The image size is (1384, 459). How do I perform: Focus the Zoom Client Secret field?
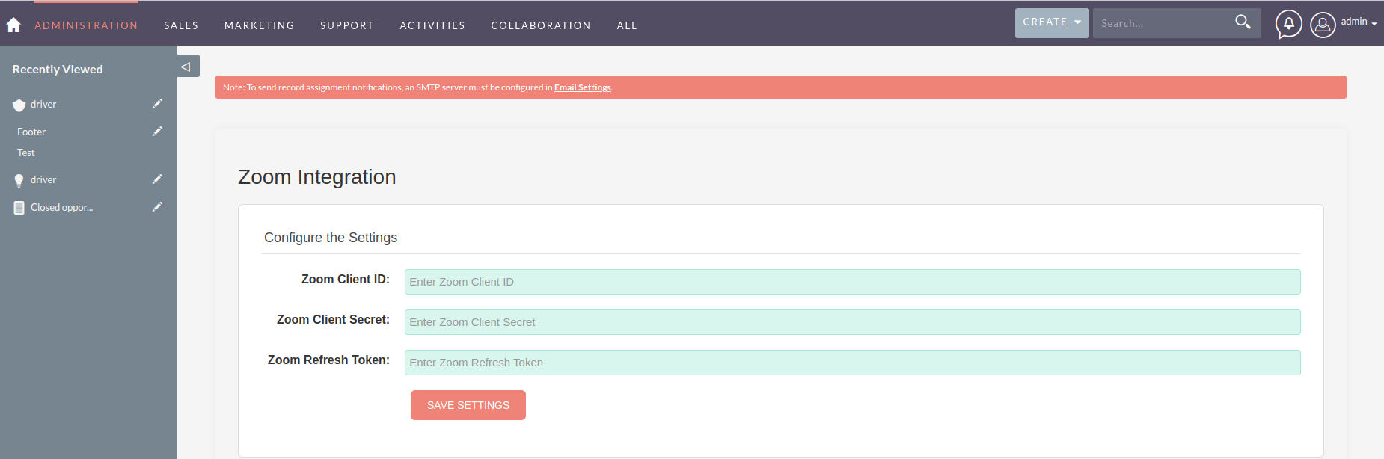[x=852, y=322]
